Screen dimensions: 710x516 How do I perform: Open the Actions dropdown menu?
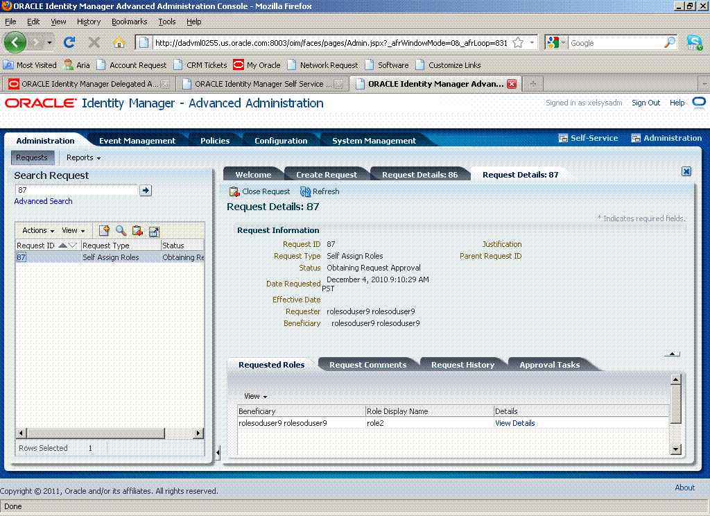pyautogui.click(x=37, y=230)
